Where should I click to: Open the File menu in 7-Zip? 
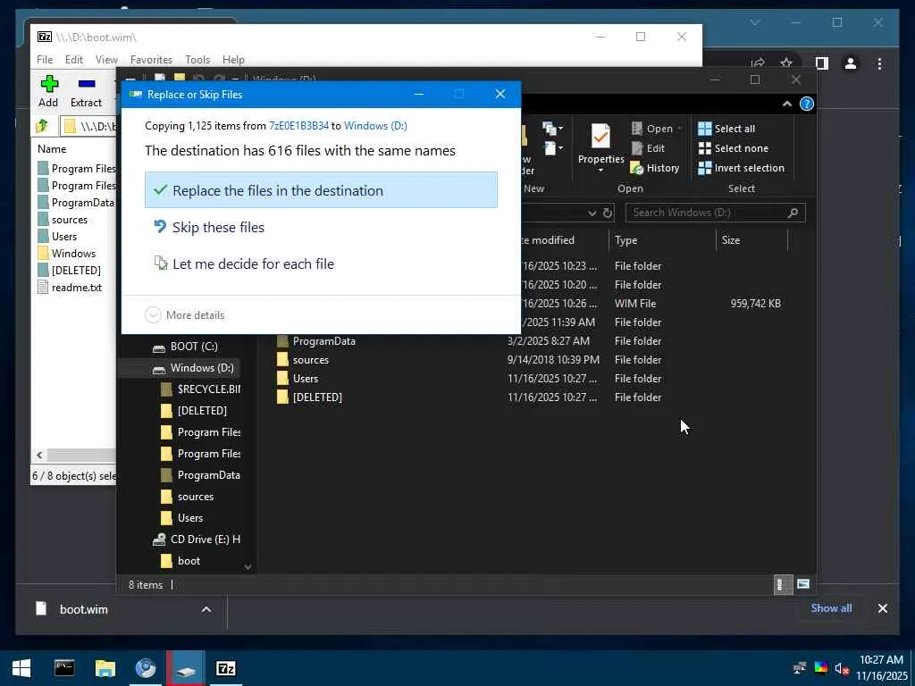tap(45, 60)
